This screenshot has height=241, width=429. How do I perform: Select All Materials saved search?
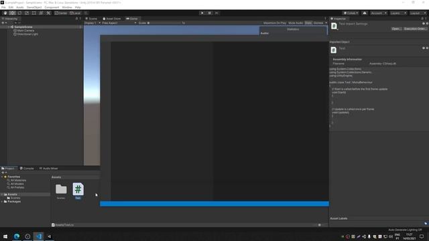coord(16,180)
